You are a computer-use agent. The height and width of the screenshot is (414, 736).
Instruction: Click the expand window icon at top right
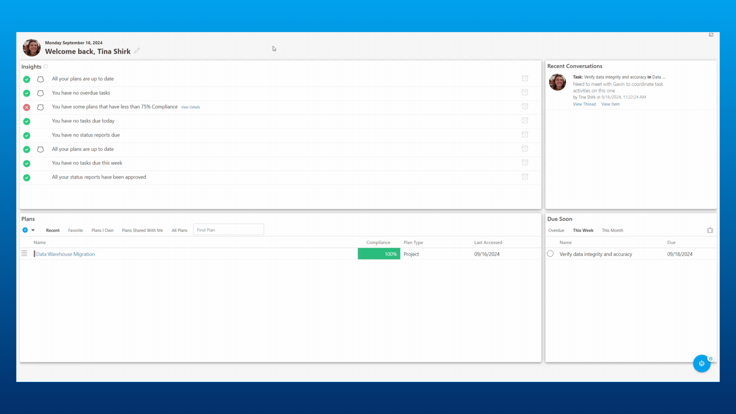[x=711, y=35]
